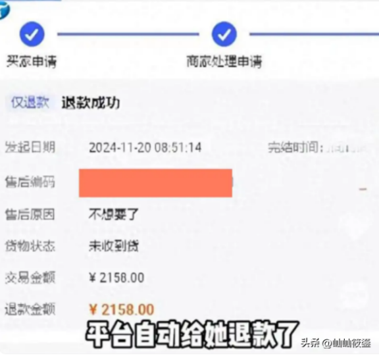
Task: Click the 完结时间 label
Action: [295, 147]
